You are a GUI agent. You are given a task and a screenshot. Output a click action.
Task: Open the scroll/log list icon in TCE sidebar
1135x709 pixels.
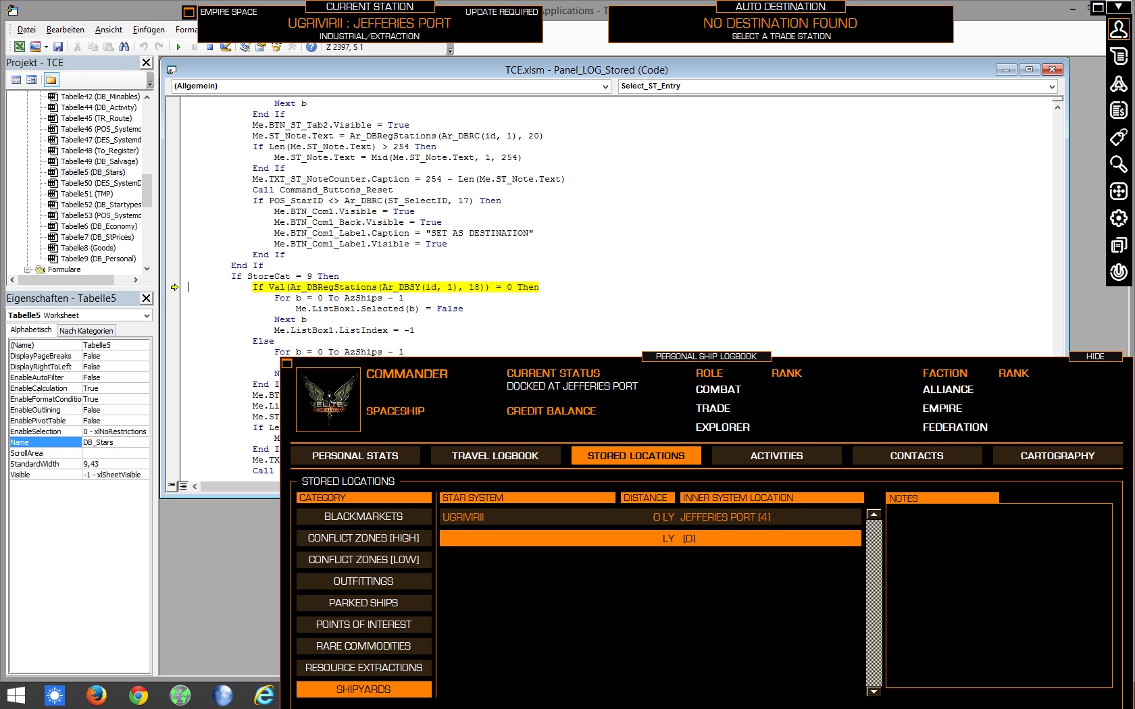point(1119,56)
